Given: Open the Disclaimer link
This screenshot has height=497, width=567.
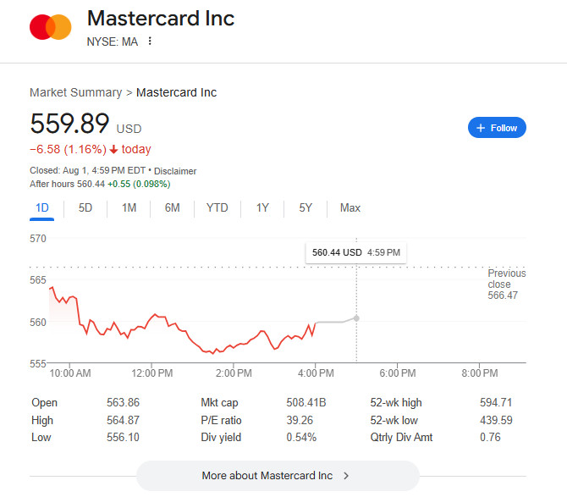Looking at the screenshot, I should (175, 171).
